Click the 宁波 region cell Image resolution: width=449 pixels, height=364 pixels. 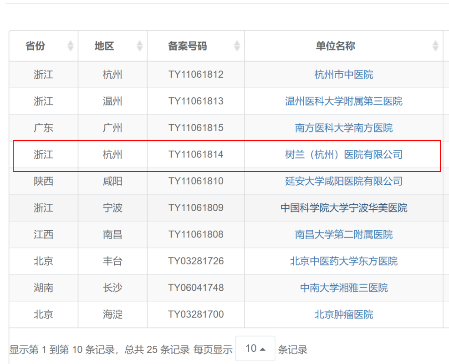pyautogui.click(x=112, y=208)
